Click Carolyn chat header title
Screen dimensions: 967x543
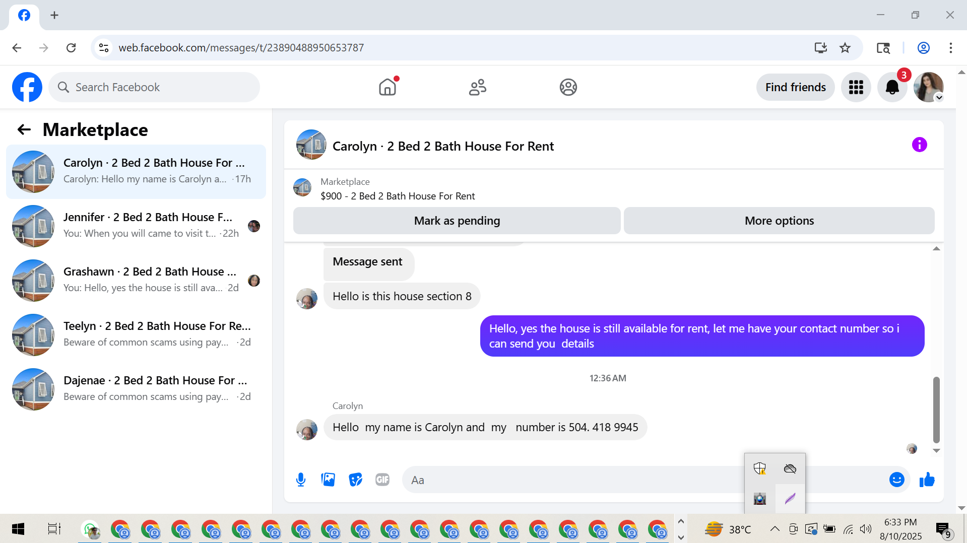pyautogui.click(x=443, y=146)
